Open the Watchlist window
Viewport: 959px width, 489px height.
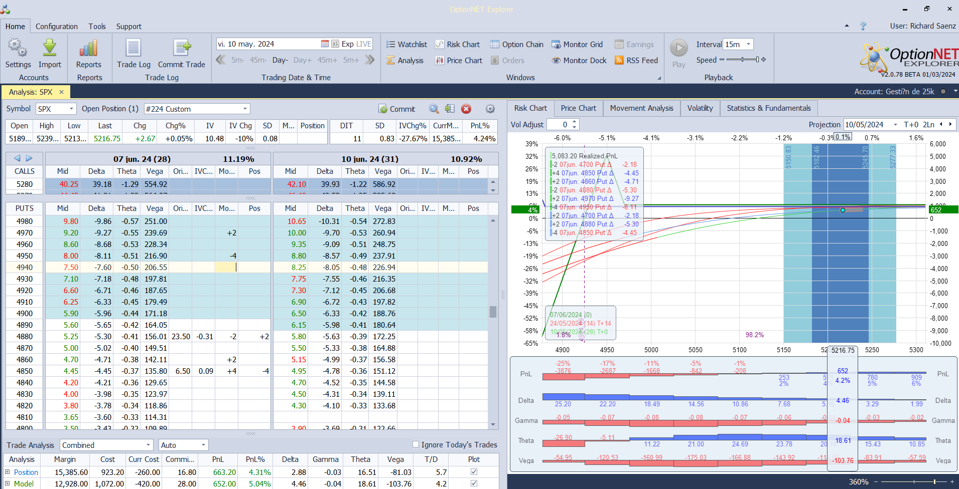click(406, 44)
